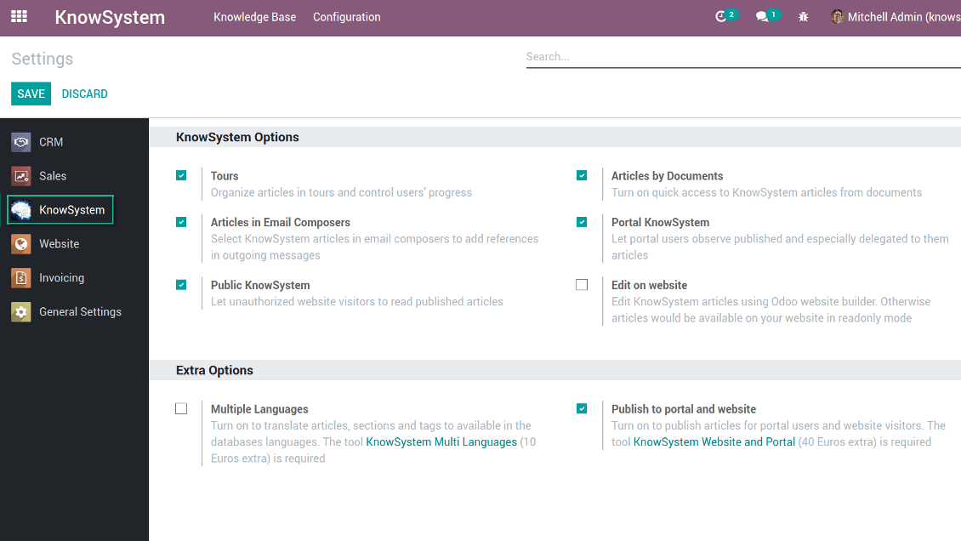Click the debug bug icon
961x541 pixels.
coord(803,16)
